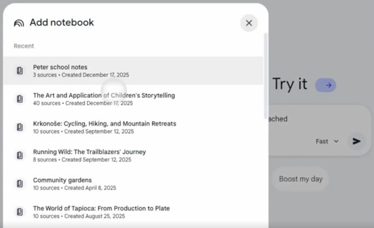Click the notebook icon for Community gardens
The image size is (374, 228).
(x=20, y=183)
